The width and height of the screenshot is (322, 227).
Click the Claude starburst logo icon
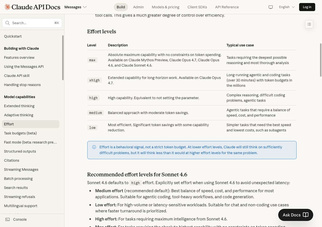coord(8,7)
